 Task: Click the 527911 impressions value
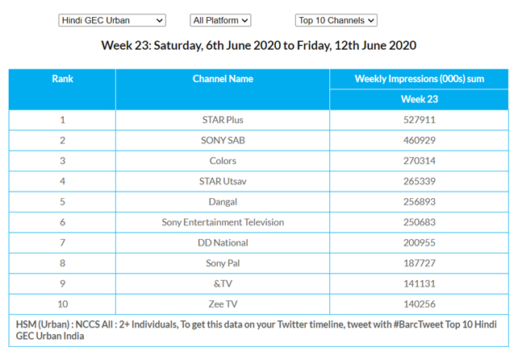(419, 121)
